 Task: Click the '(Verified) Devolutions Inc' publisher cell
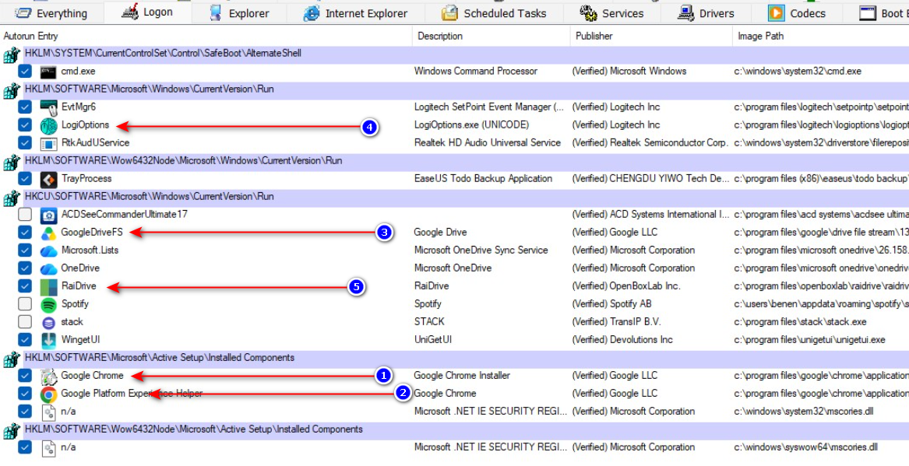tap(622, 339)
